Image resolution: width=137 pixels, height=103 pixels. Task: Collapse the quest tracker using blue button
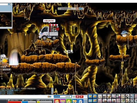click(x=80, y=9)
